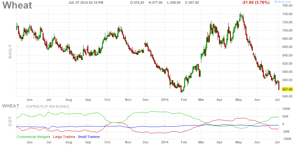
Task: Click the 640.00 price axis label
Action: pos(288,55)
